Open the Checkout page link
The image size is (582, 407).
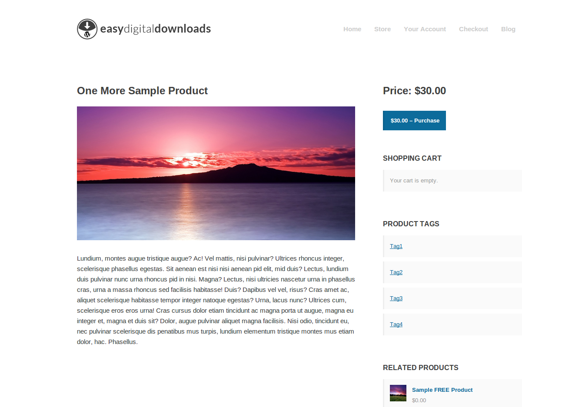point(473,29)
